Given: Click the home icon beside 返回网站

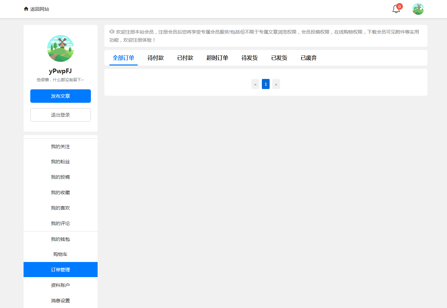Looking at the screenshot, I should click(26, 9).
